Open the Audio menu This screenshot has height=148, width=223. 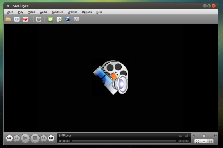(44, 12)
